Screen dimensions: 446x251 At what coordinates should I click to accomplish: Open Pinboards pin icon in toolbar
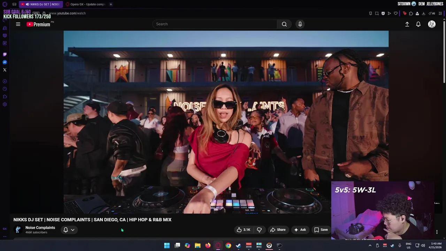370,13
